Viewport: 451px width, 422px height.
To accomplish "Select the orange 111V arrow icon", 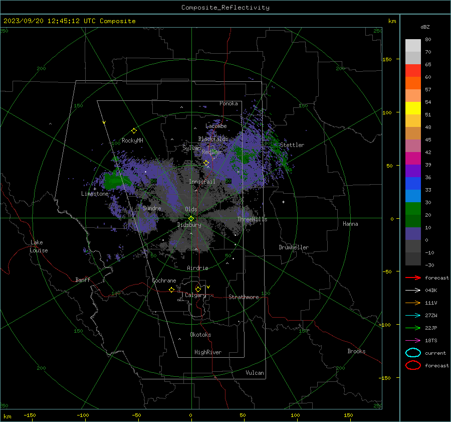I will coord(413,303).
